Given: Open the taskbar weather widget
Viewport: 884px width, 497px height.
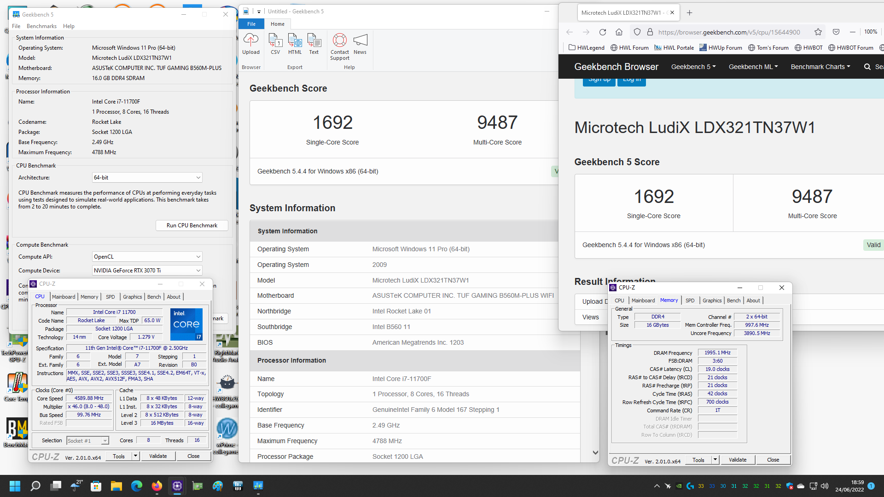Looking at the screenshot, I should click(76, 486).
